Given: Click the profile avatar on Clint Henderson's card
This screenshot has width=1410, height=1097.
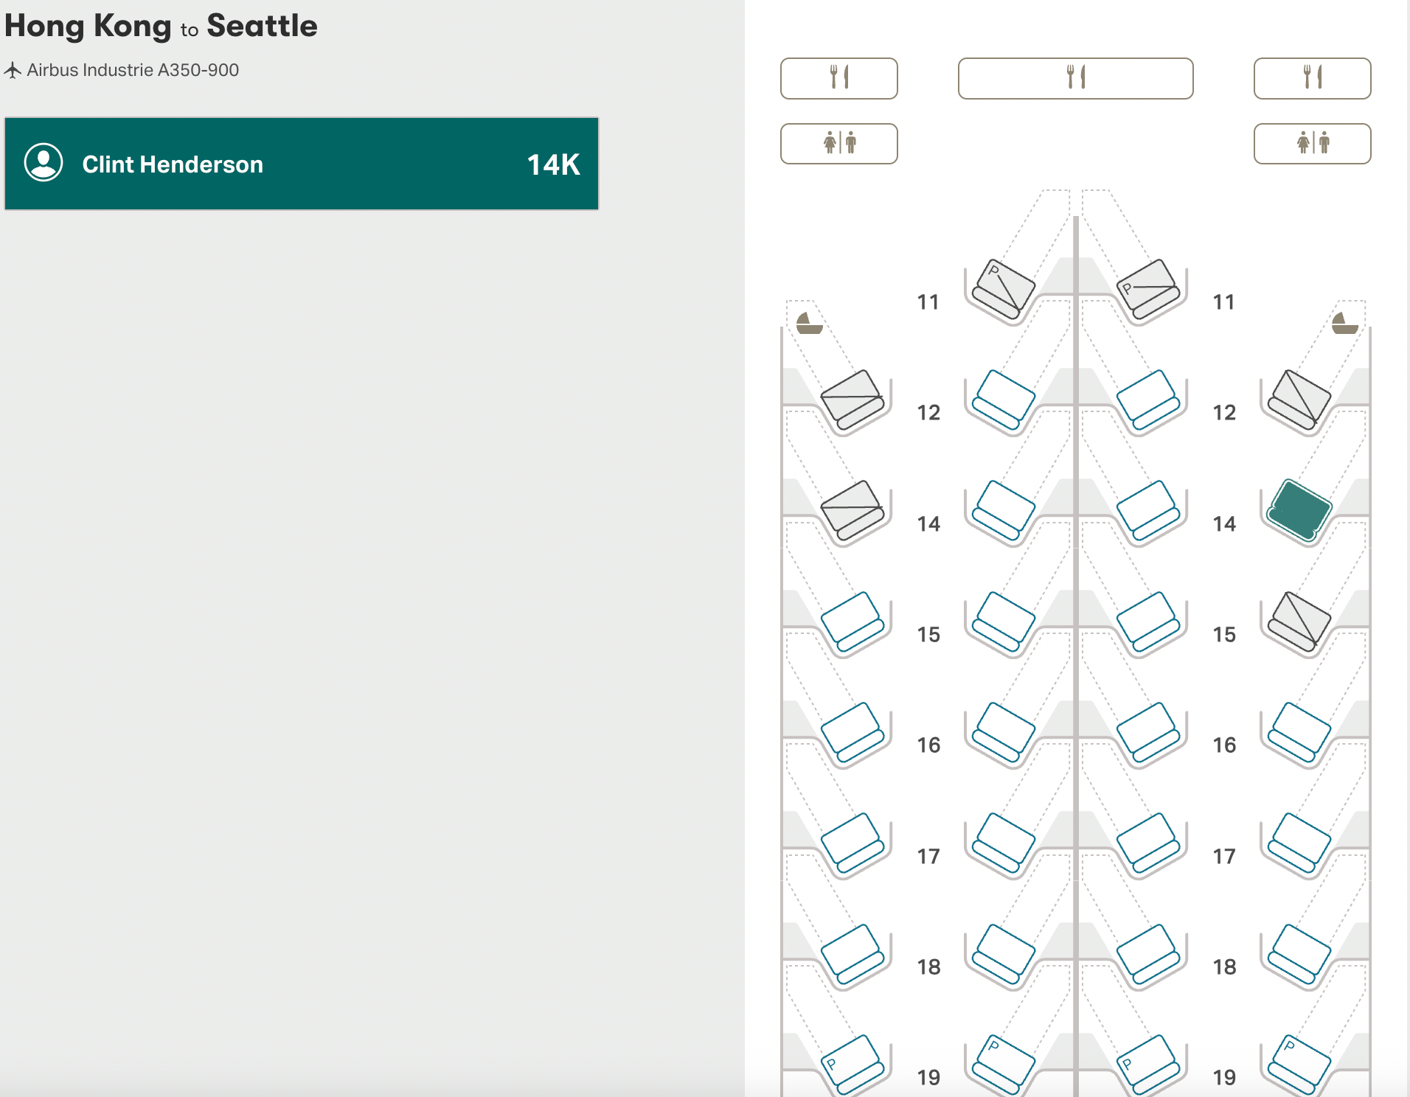Looking at the screenshot, I should click(44, 164).
